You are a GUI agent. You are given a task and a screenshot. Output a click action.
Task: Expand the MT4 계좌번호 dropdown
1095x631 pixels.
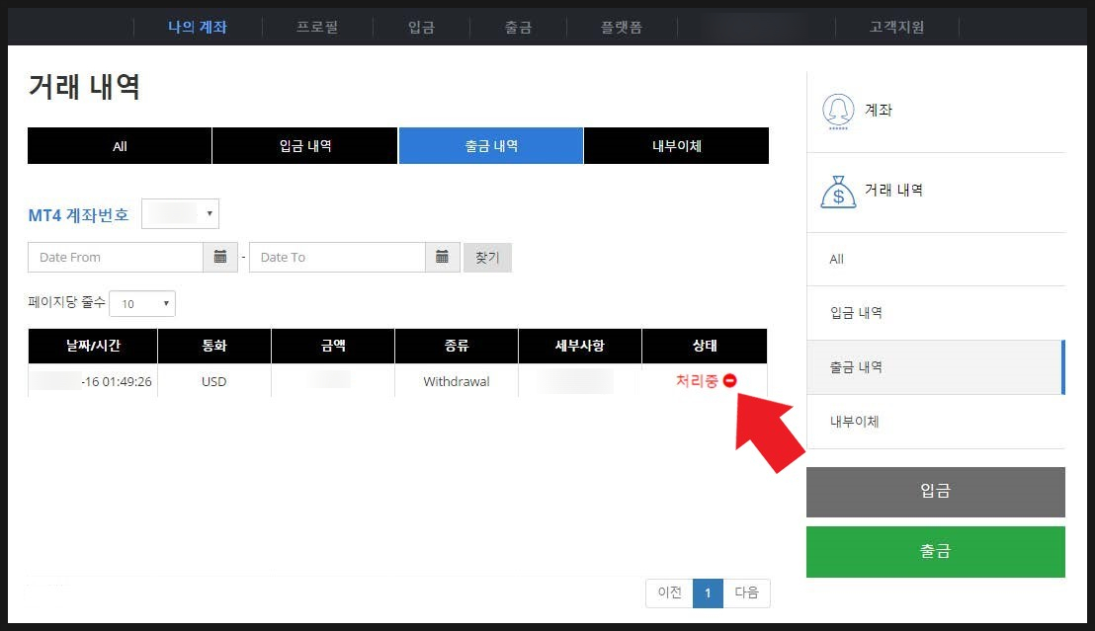click(x=180, y=213)
